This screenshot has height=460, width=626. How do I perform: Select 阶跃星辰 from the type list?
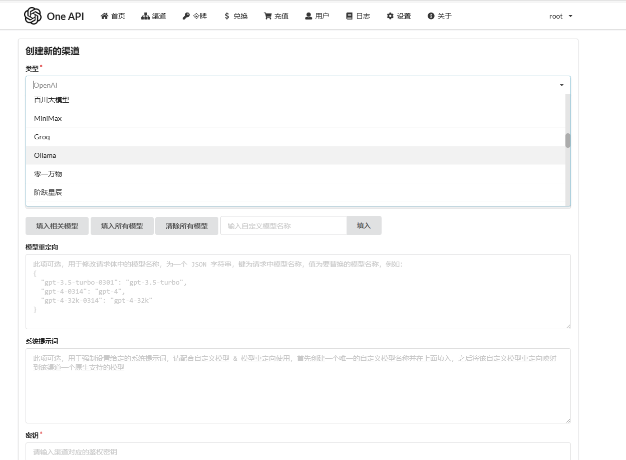pos(295,192)
